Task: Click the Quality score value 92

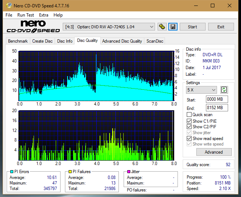Action: coord(228,165)
